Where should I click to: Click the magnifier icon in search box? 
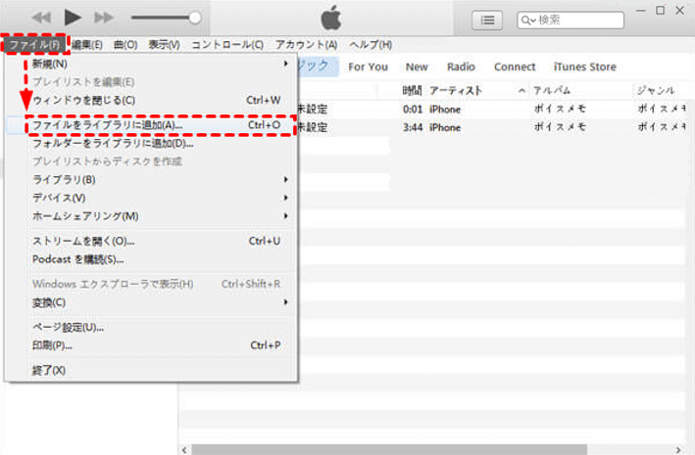(x=528, y=20)
